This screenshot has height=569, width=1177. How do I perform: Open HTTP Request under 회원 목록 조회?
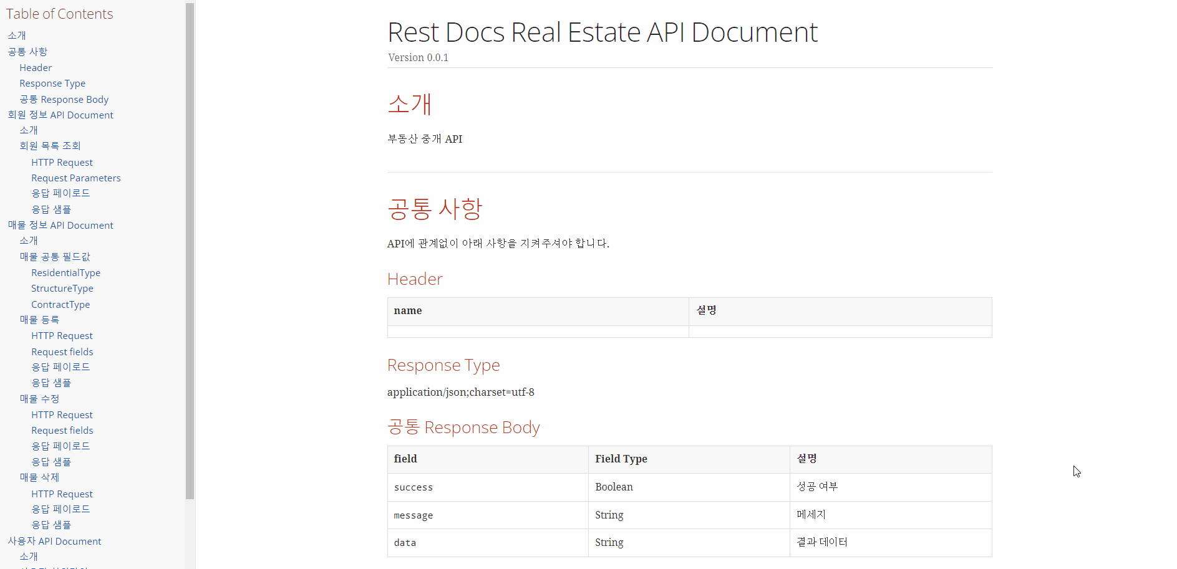pos(62,162)
